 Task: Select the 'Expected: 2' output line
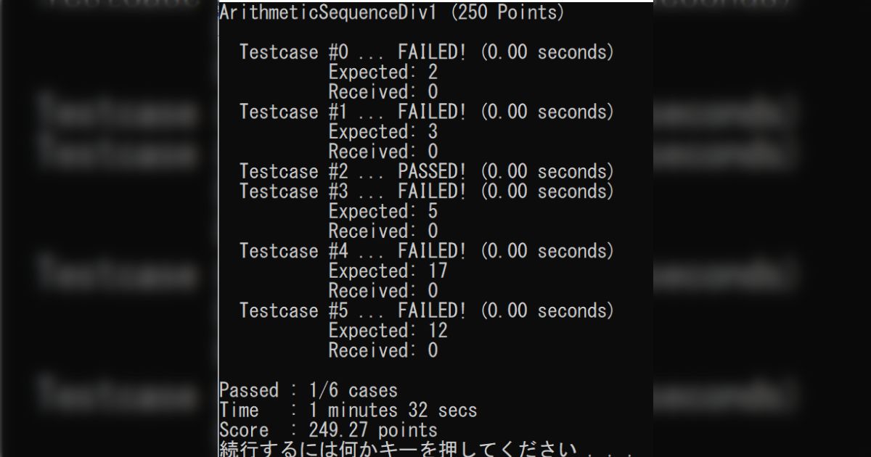point(383,73)
